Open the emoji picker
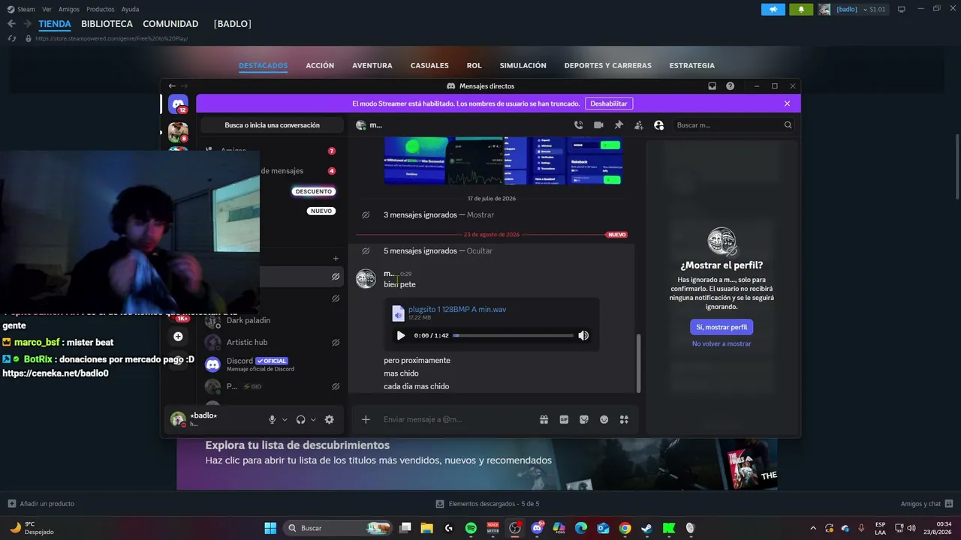961x540 pixels. click(604, 419)
